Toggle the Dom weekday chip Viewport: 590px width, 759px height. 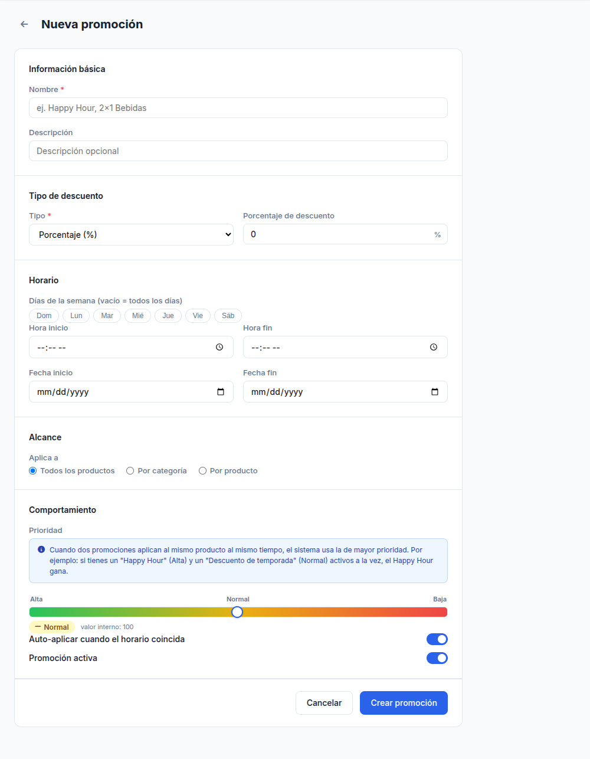point(44,316)
